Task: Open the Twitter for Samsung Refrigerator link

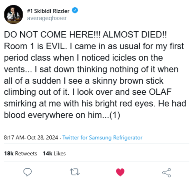Action: coord(102,138)
